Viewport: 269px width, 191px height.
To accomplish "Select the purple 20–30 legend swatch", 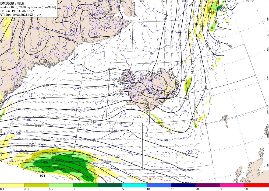I will coord(208,185).
